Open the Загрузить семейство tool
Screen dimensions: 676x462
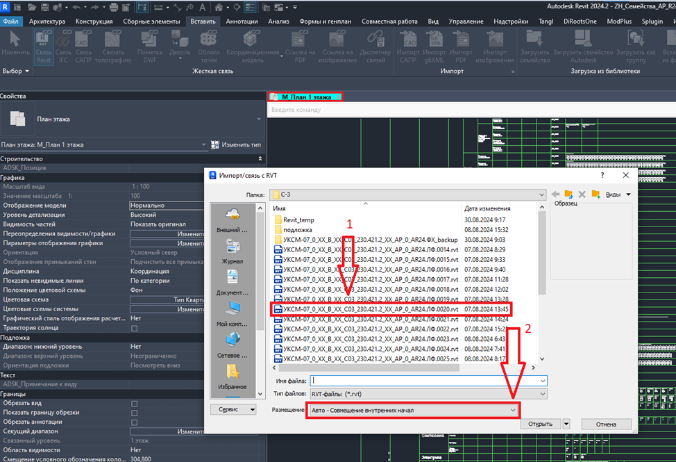coord(534,47)
